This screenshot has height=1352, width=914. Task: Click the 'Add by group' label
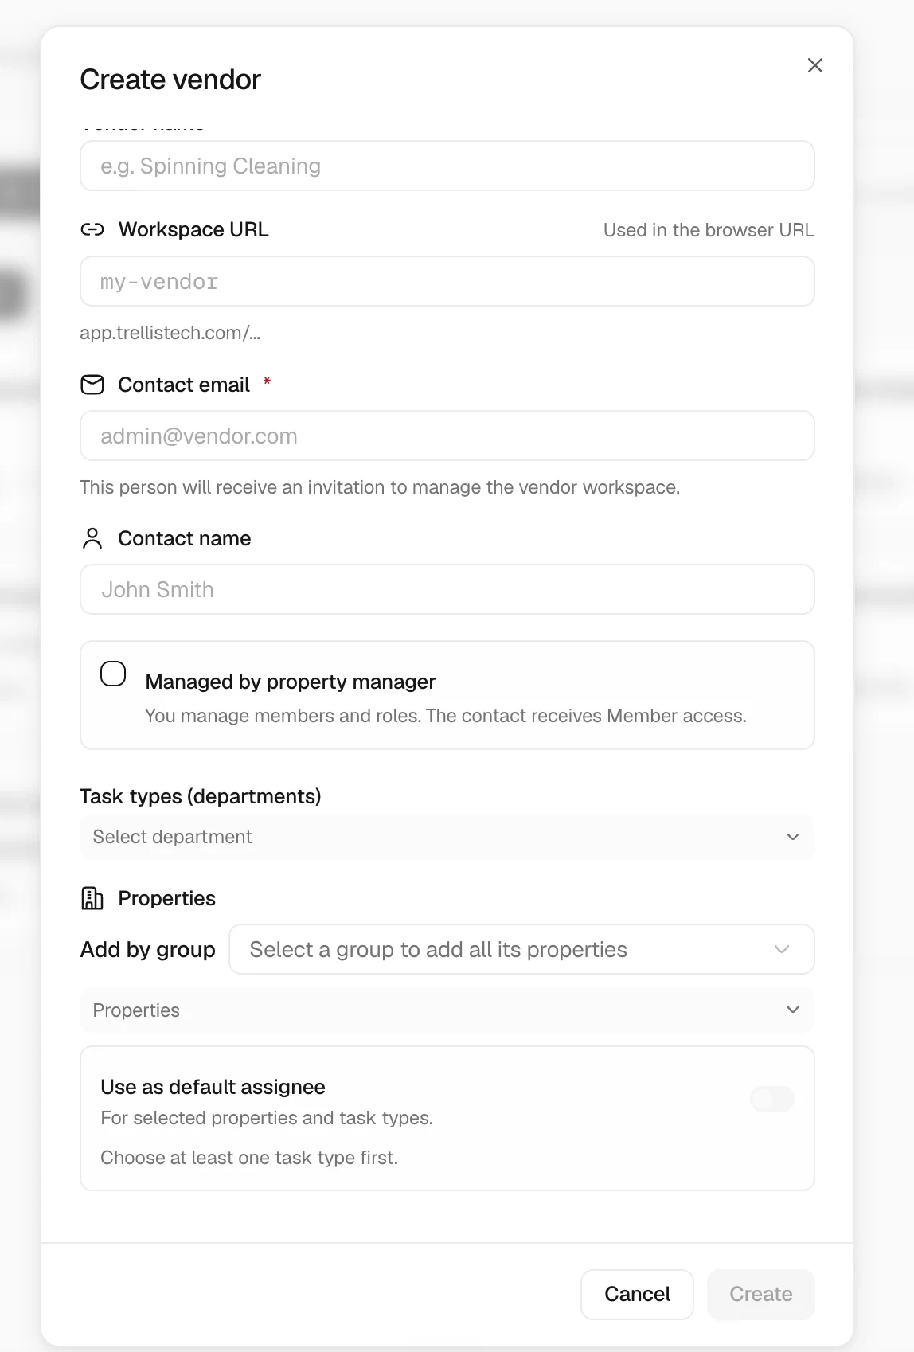pyautogui.click(x=148, y=950)
